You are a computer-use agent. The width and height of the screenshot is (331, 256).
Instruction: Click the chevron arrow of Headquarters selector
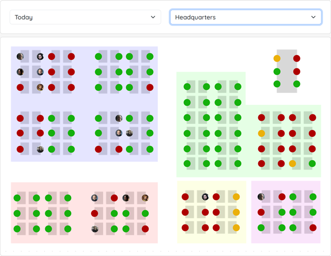pos(313,17)
